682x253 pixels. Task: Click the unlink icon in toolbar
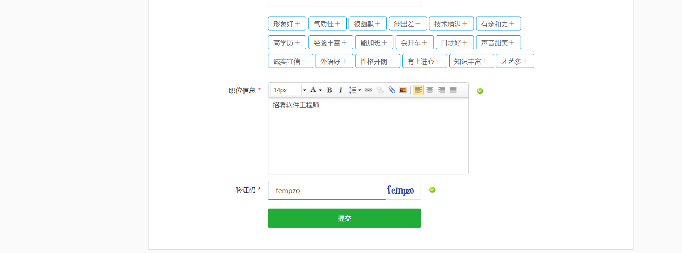(380, 90)
